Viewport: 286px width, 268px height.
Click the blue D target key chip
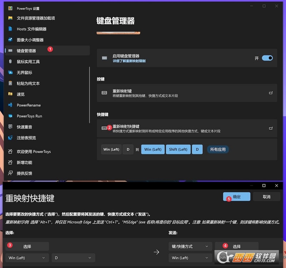pyautogui.click(x=197, y=149)
